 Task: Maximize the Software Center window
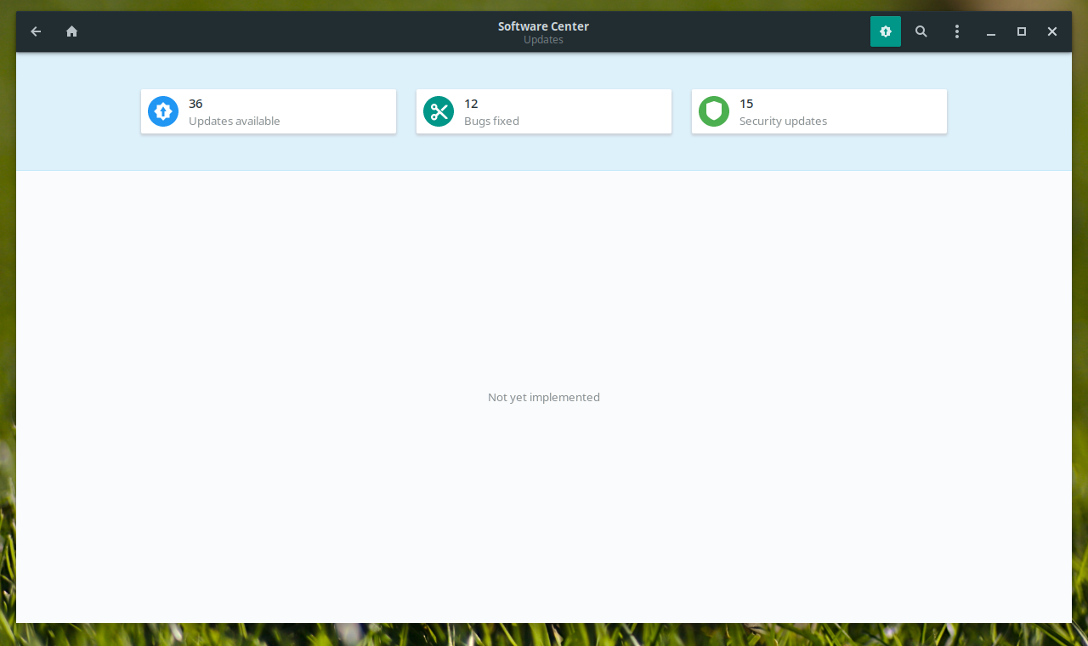[1022, 31]
